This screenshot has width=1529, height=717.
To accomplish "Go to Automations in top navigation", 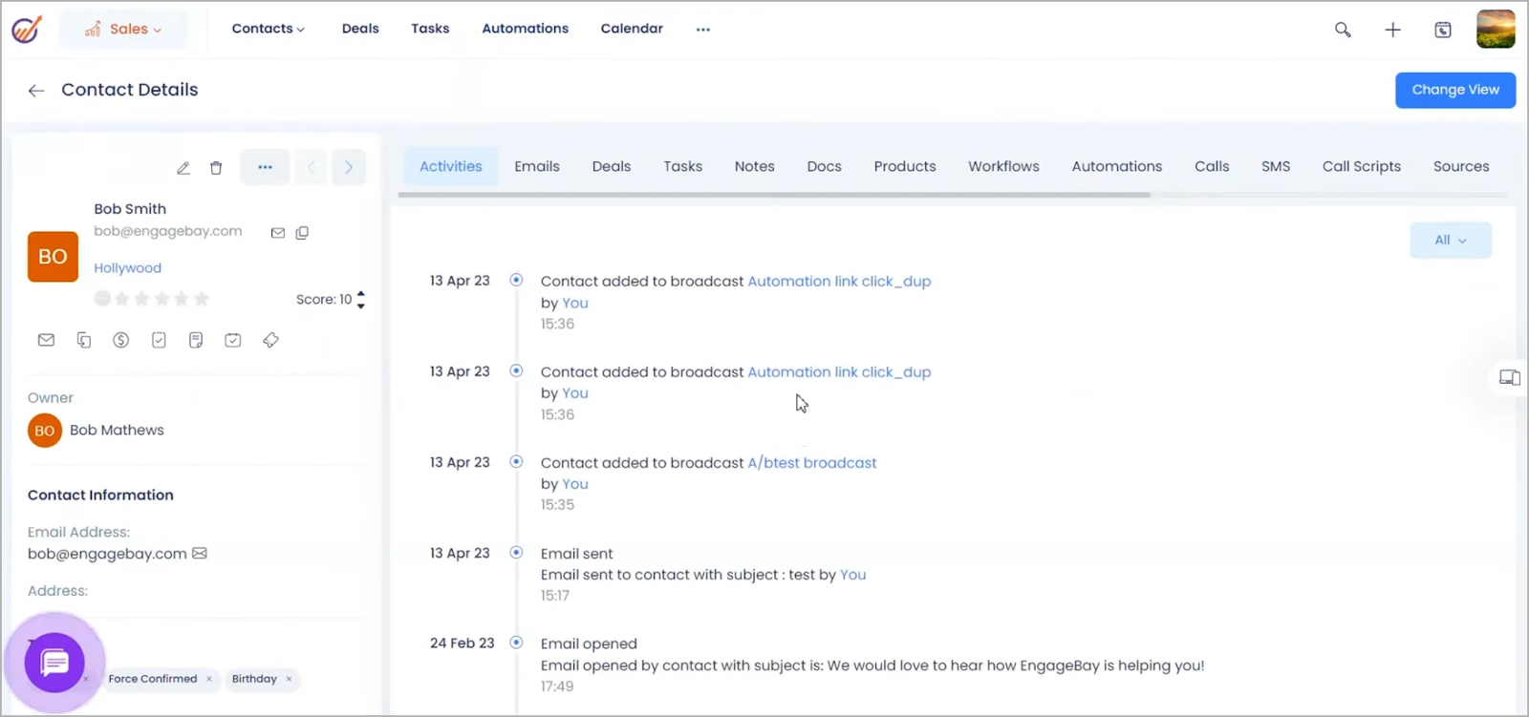I will [526, 29].
